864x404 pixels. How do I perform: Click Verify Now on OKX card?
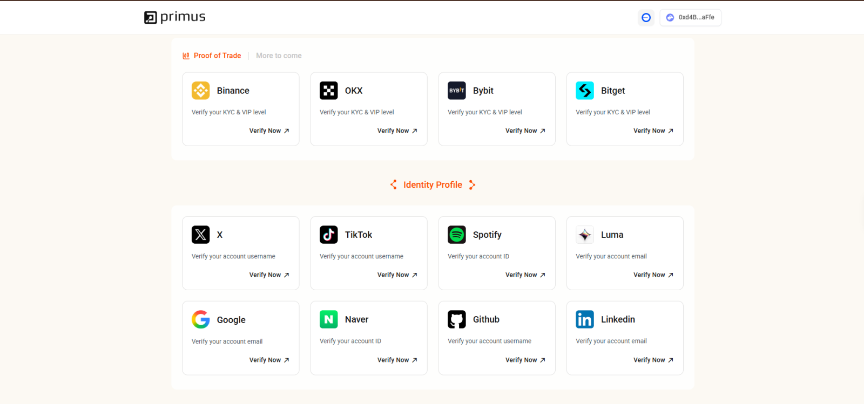[397, 131]
